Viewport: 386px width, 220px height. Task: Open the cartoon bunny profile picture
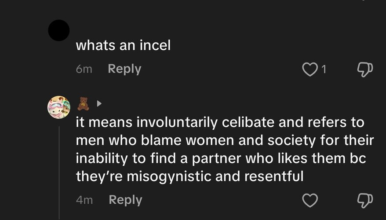(58, 107)
